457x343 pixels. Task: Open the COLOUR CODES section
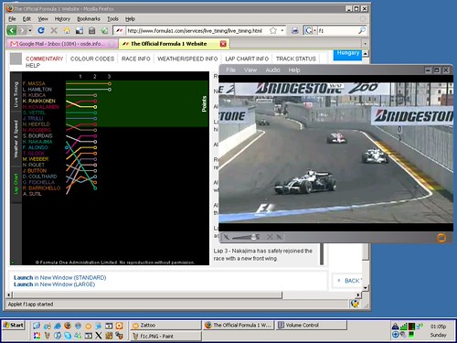92,59
